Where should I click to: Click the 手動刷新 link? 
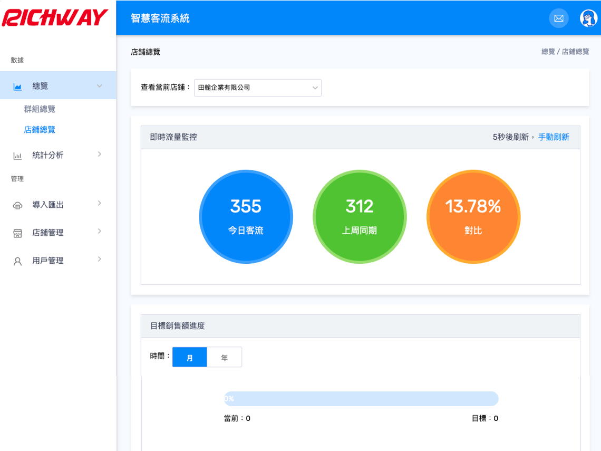(554, 137)
